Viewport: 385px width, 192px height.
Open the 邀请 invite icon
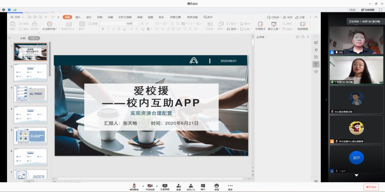click(178, 186)
